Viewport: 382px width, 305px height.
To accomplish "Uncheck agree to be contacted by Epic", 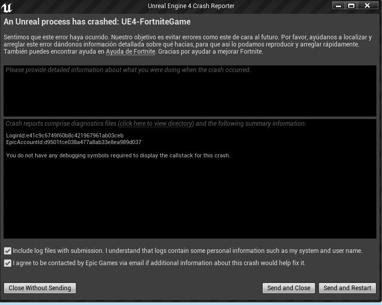I will (x=8, y=263).
